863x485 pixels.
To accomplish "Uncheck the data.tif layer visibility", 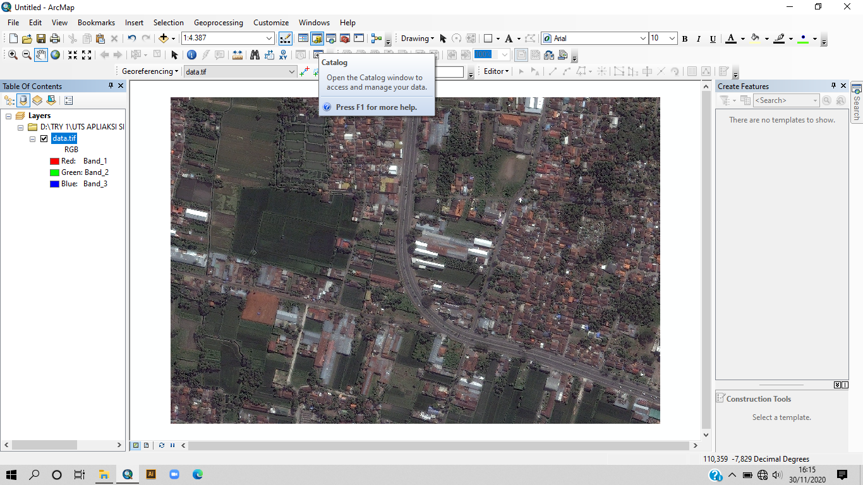I will point(44,138).
